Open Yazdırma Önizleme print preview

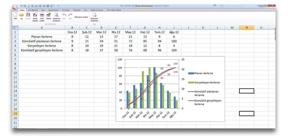tap(56, 15)
